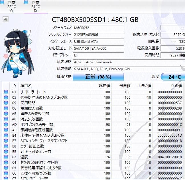This screenshot has width=185, height=180.
Task: Click the blue status icon for attribute 01
Action: (6, 92)
